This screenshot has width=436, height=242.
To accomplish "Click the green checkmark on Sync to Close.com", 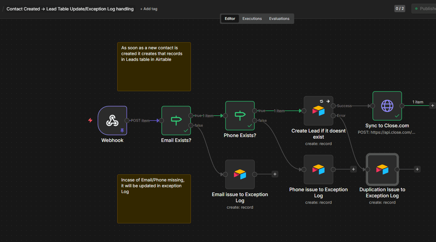I will pos(397,116).
